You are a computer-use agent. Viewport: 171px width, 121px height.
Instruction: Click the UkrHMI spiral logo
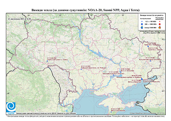pyautogui.click(x=11, y=107)
